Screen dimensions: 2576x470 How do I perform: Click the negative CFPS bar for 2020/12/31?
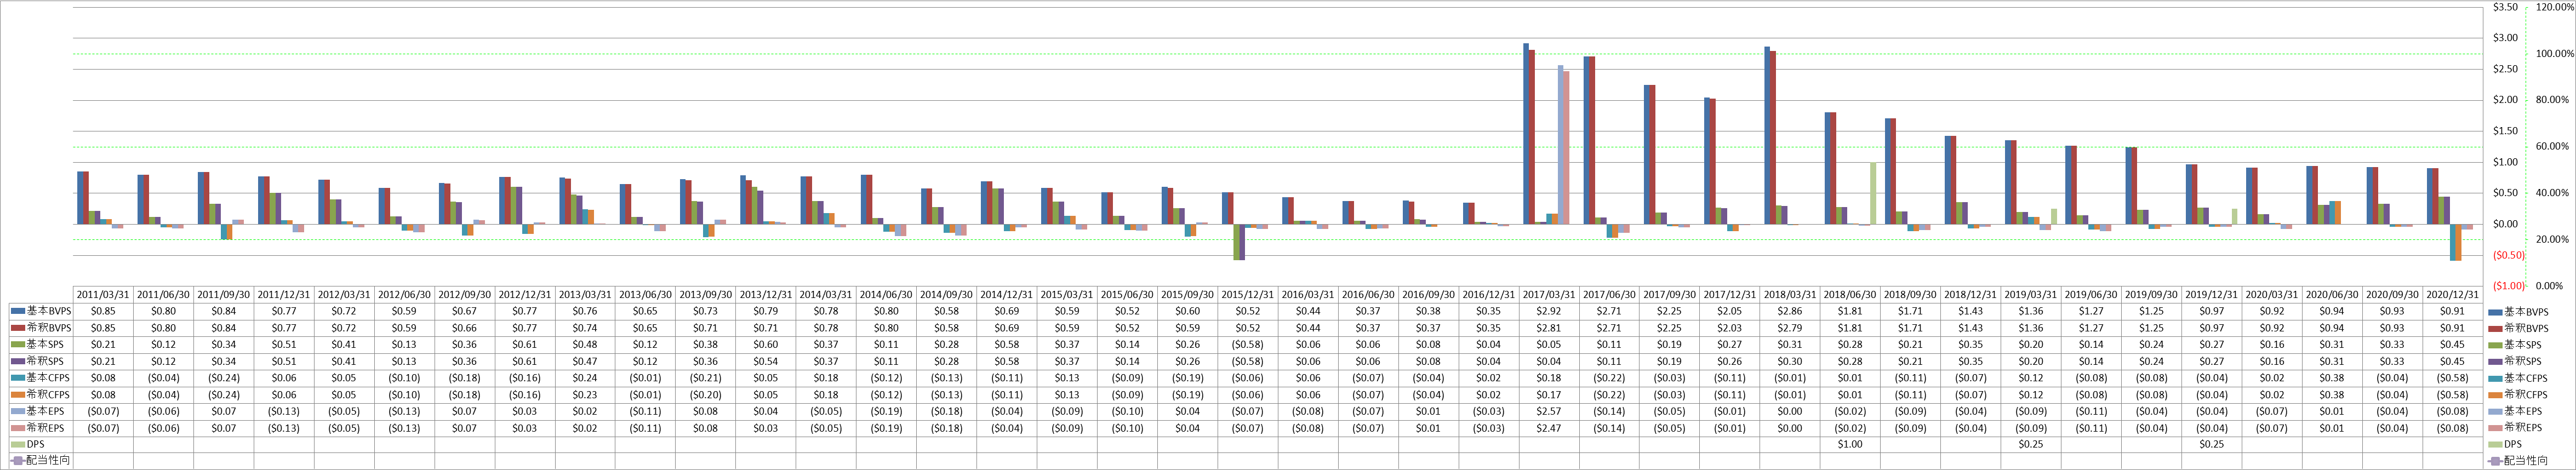pyautogui.click(x=2453, y=242)
